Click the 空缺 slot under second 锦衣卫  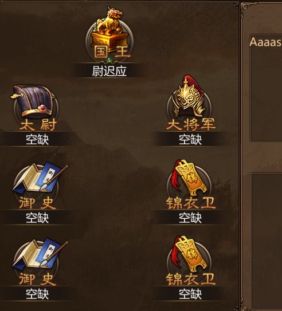[190, 294]
